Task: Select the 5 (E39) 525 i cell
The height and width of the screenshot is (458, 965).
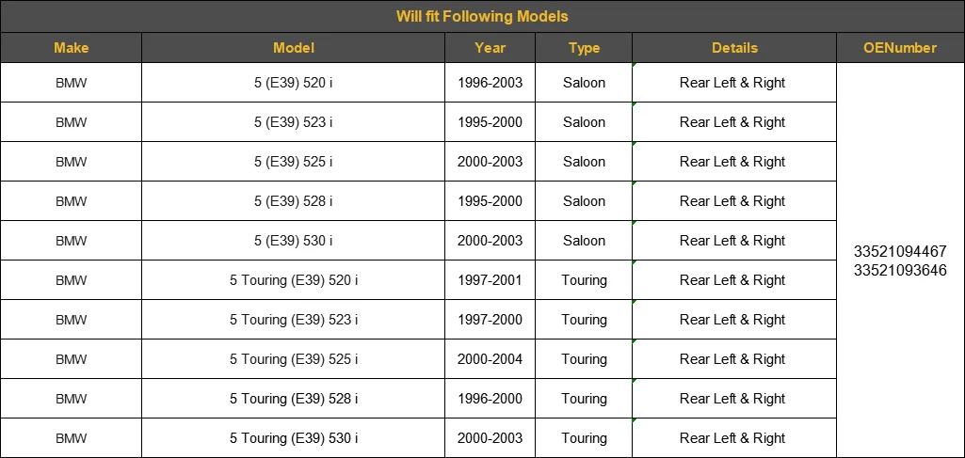Action: click(294, 162)
